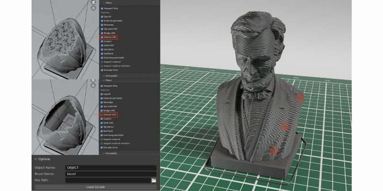Collapse the upper Animatable section
The image size is (383, 191).
coord(104,76)
